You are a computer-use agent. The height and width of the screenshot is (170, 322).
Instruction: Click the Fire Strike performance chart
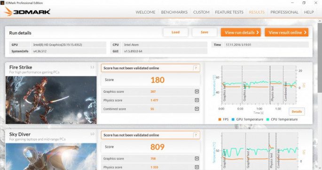click(x=259, y=85)
